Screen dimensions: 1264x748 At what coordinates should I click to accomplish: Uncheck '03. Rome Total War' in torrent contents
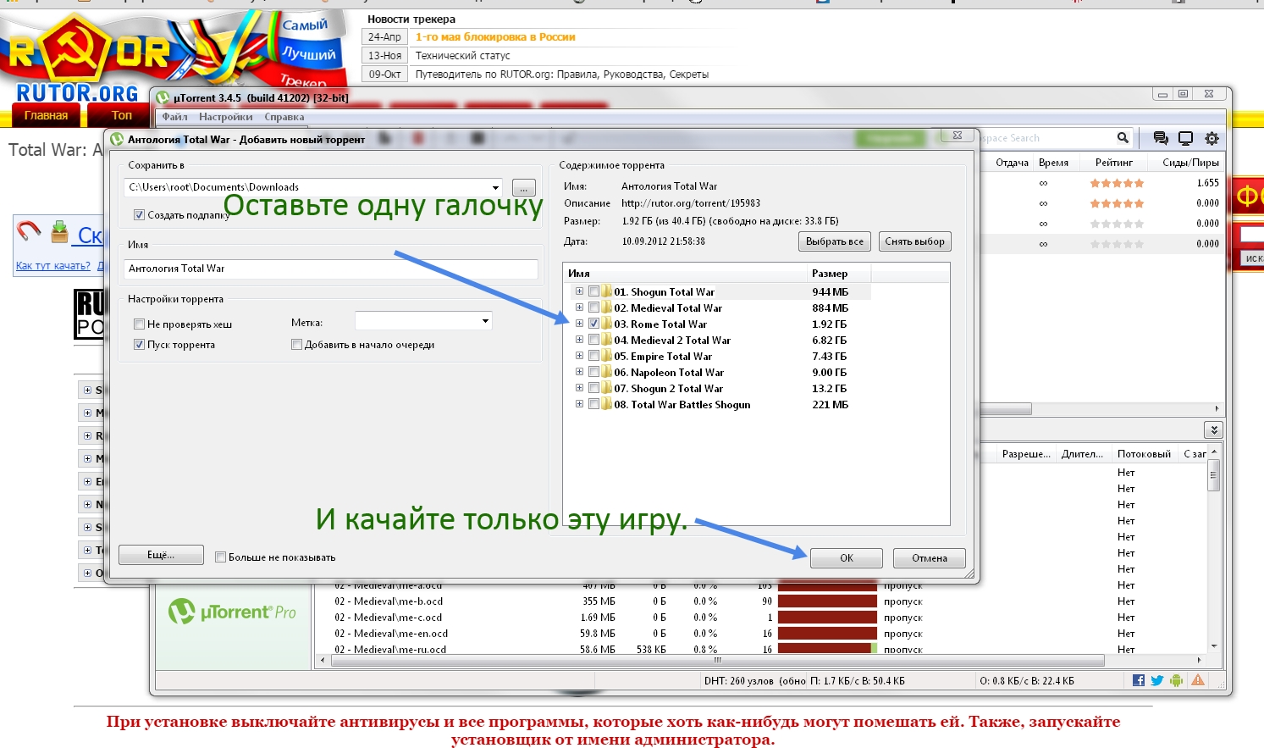(x=593, y=324)
